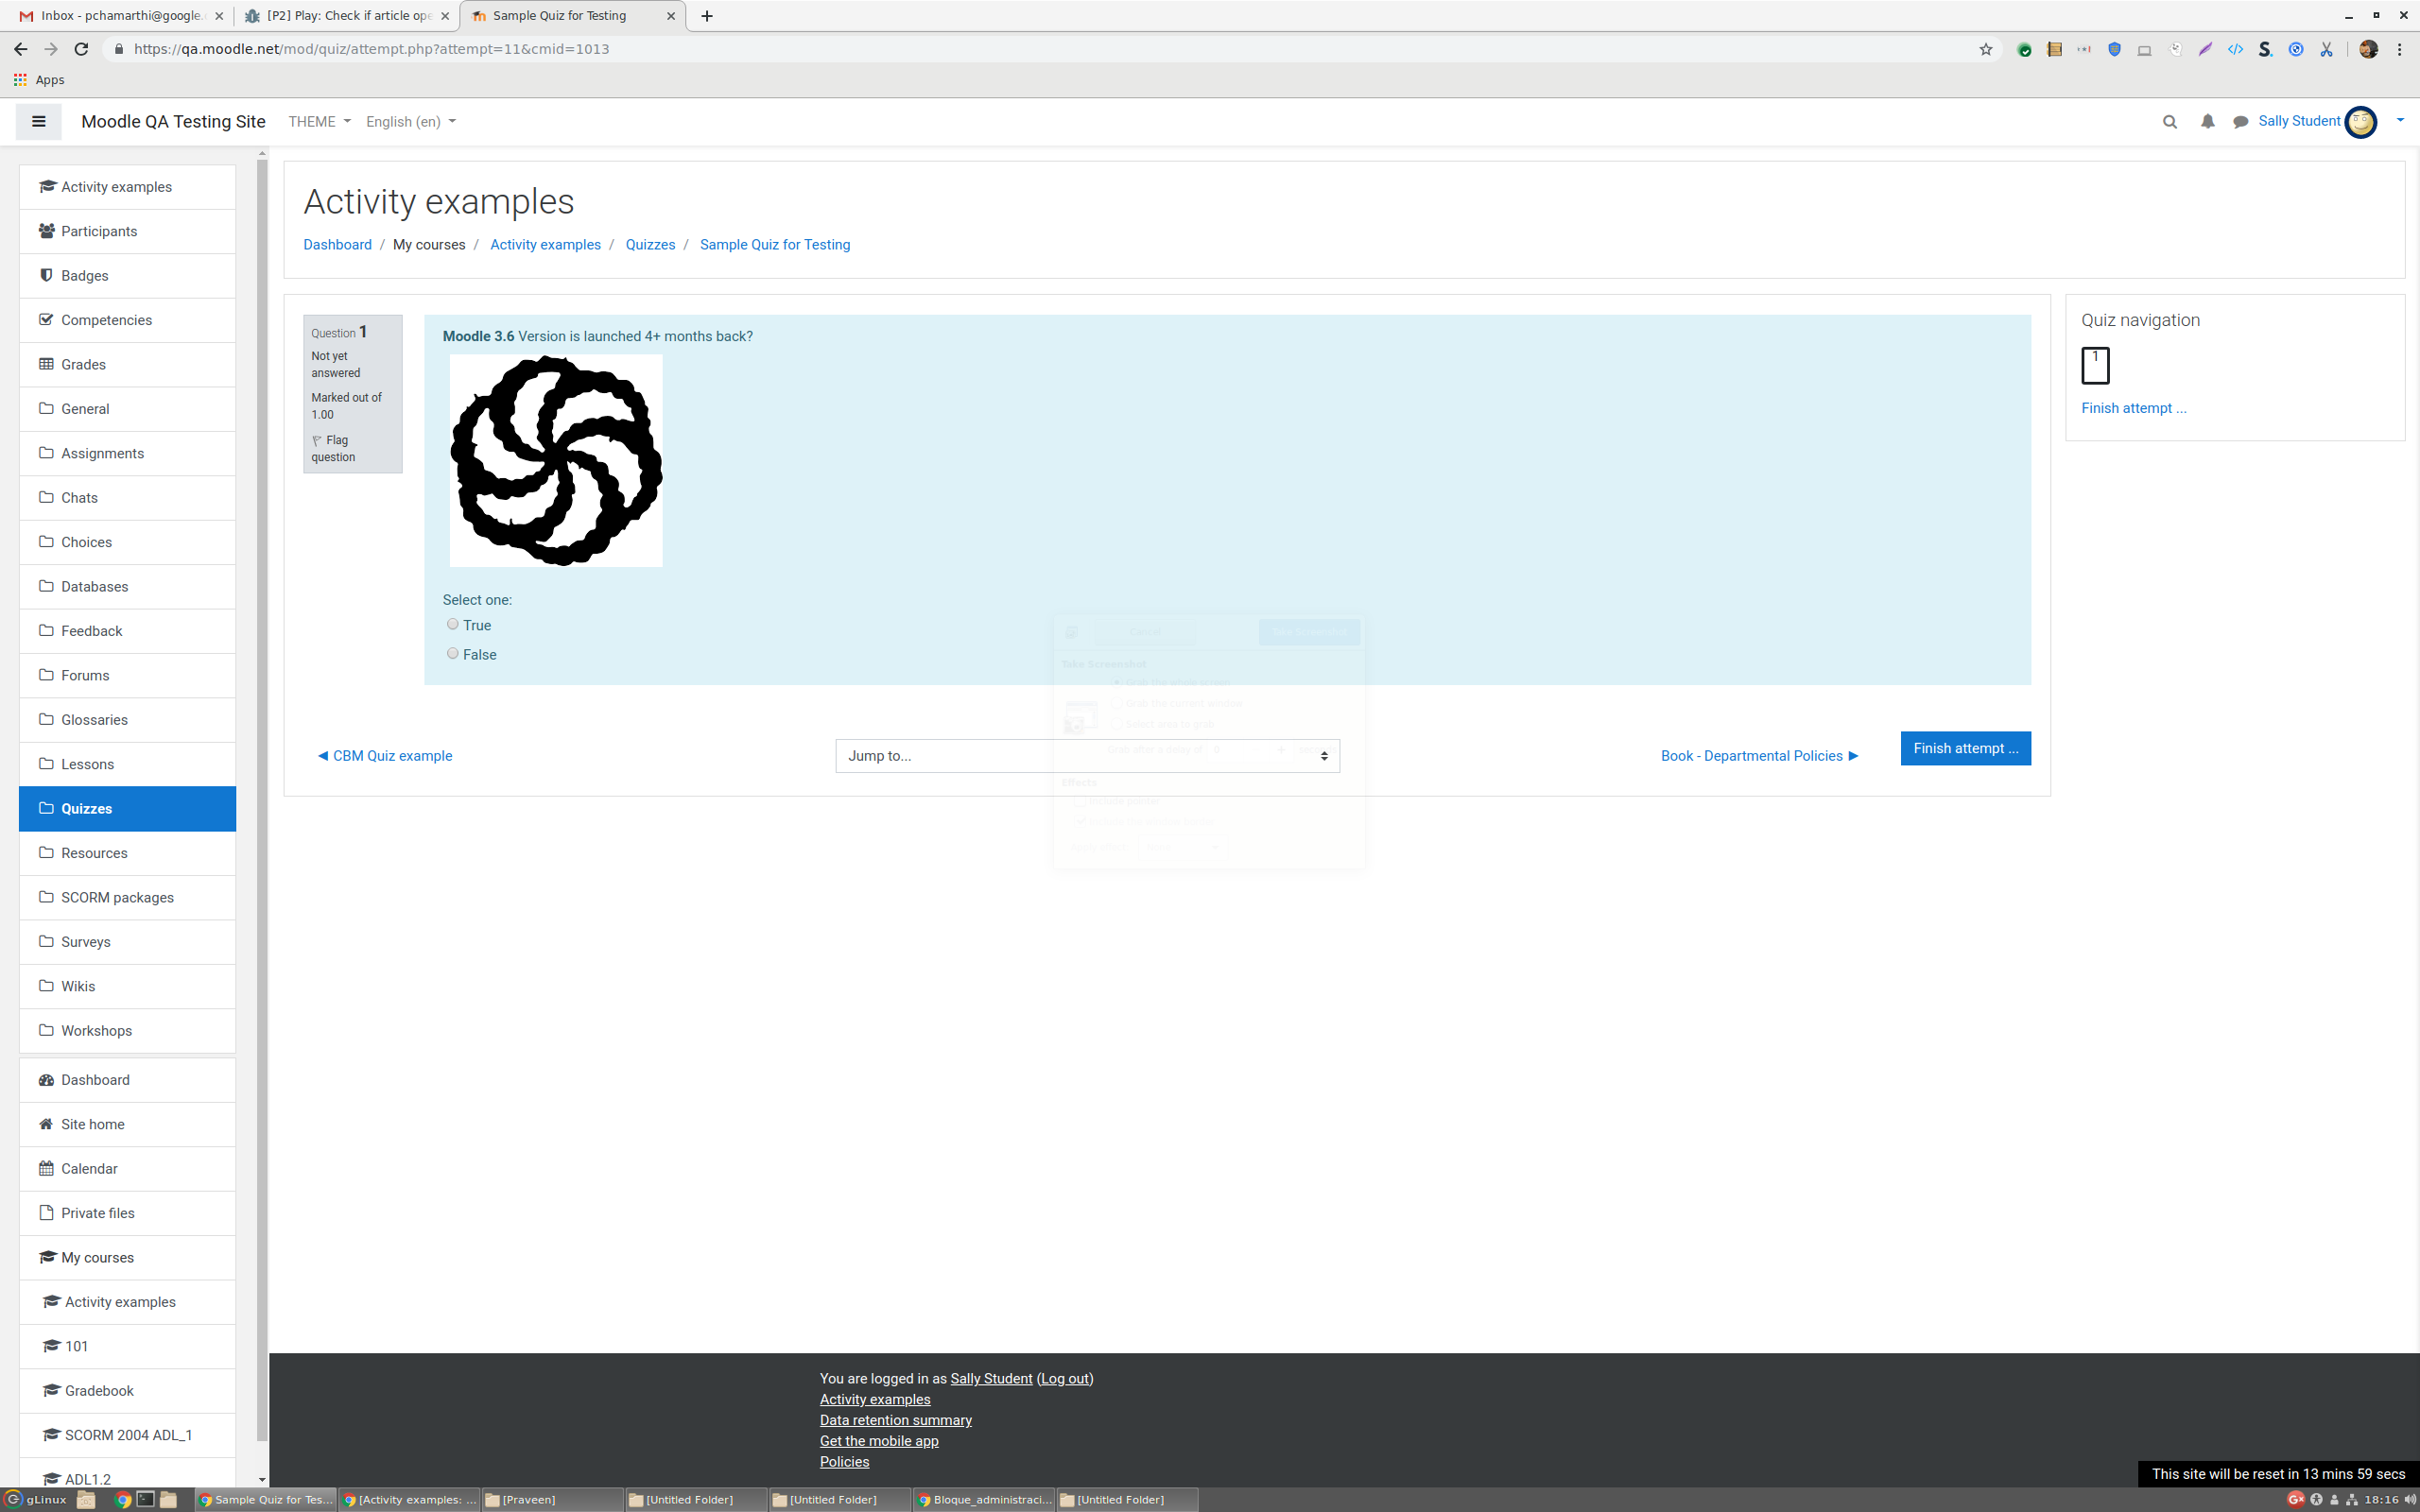
Task: Open the Quizzes section in sidebar
Action: (127, 809)
